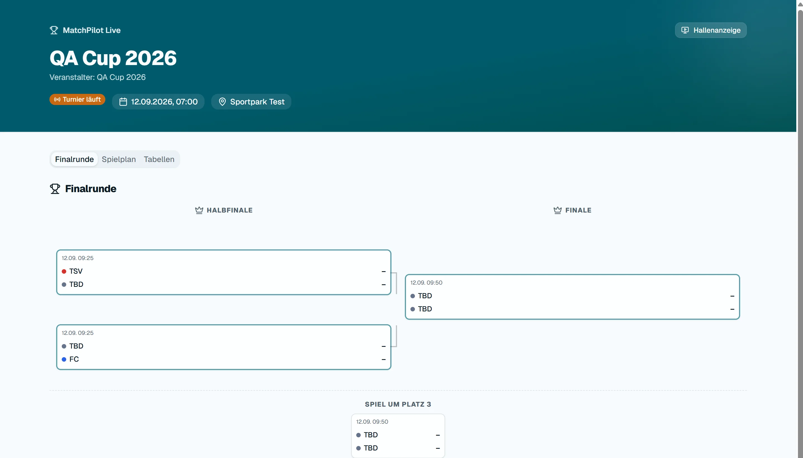
Task: Click the HALBFINALE column header
Action: click(x=224, y=210)
